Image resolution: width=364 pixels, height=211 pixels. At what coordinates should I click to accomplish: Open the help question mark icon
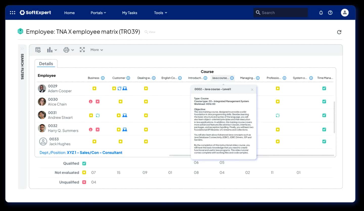click(x=330, y=13)
